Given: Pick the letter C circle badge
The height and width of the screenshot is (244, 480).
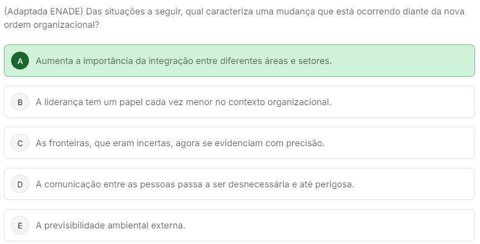Looking at the screenshot, I should pos(20,143).
